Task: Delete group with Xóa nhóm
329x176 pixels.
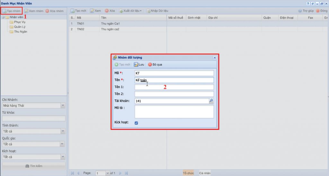Action: (55, 11)
